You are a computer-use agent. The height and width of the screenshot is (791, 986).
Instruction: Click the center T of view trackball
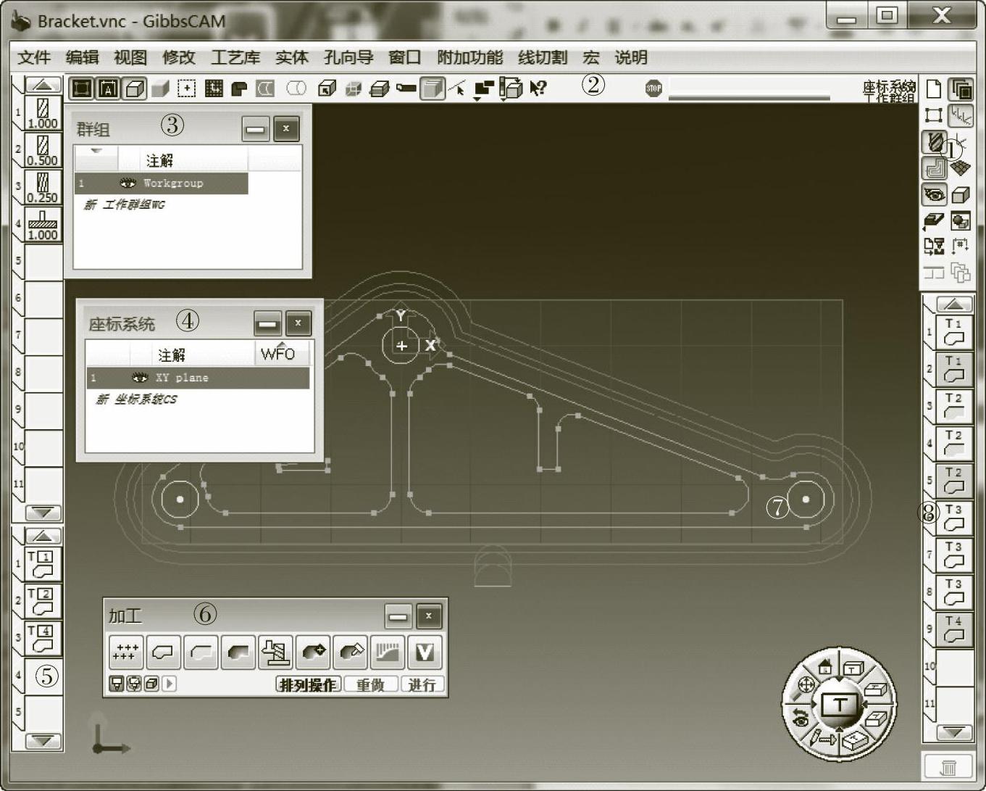tap(839, 703)
